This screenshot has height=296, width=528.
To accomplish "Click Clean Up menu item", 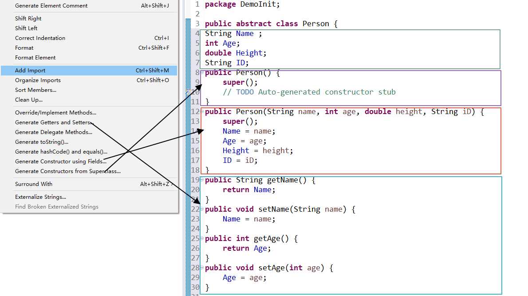I will 29,100.
